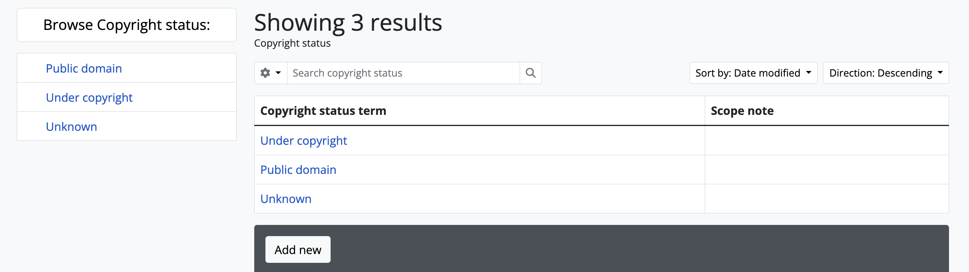Open Public domain term in results table

click(298, 170)
